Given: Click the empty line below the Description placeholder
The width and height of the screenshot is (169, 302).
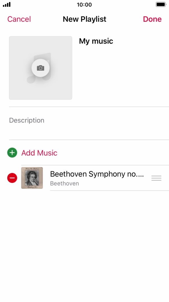Looking at the screenshot, I should pos(84,132).
